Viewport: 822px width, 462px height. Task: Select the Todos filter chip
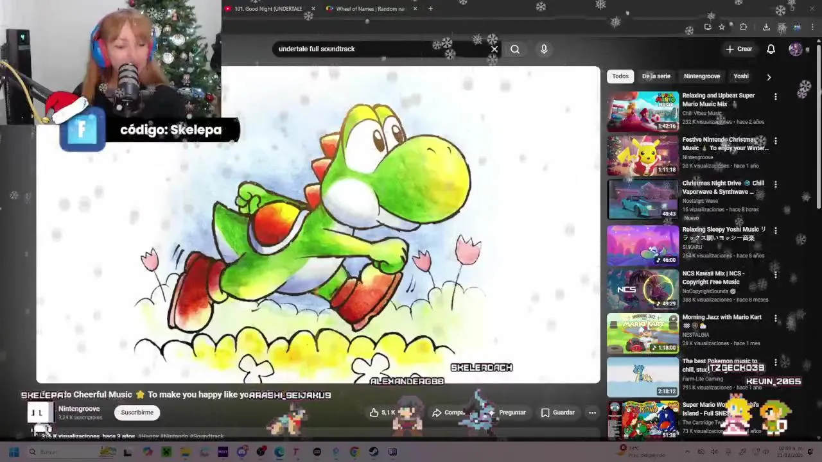(x=620, y=76)
